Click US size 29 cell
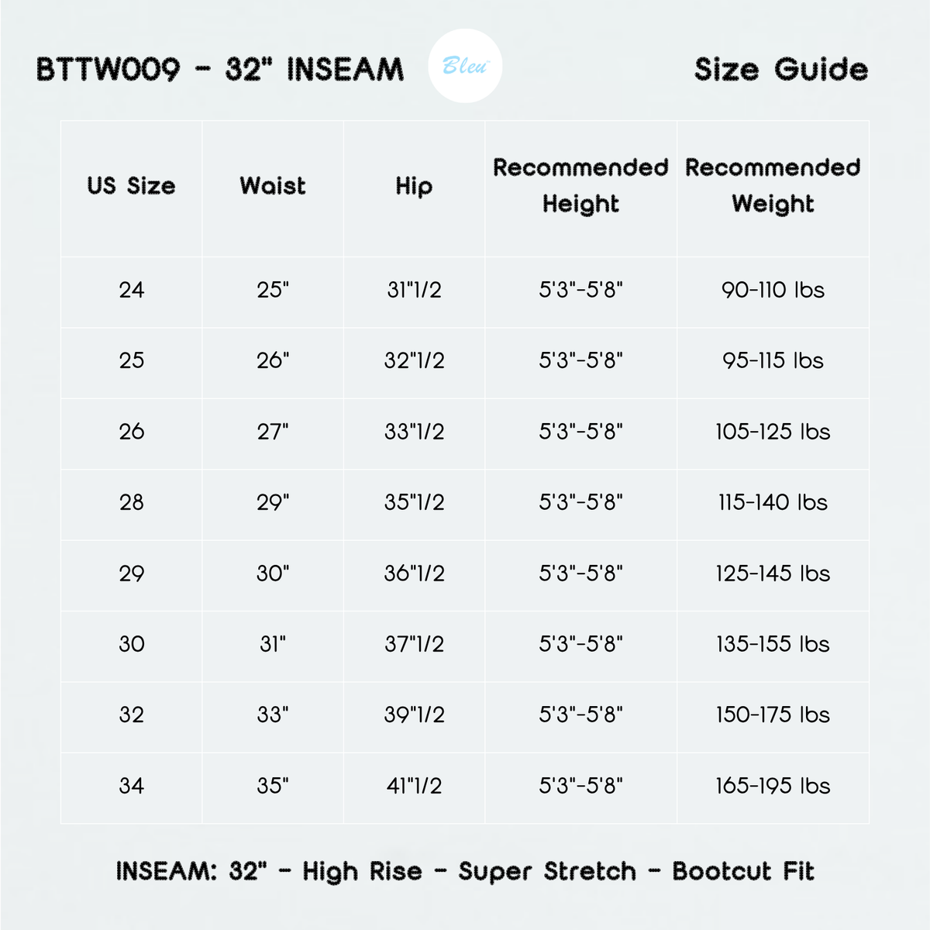 click(132, 573)
